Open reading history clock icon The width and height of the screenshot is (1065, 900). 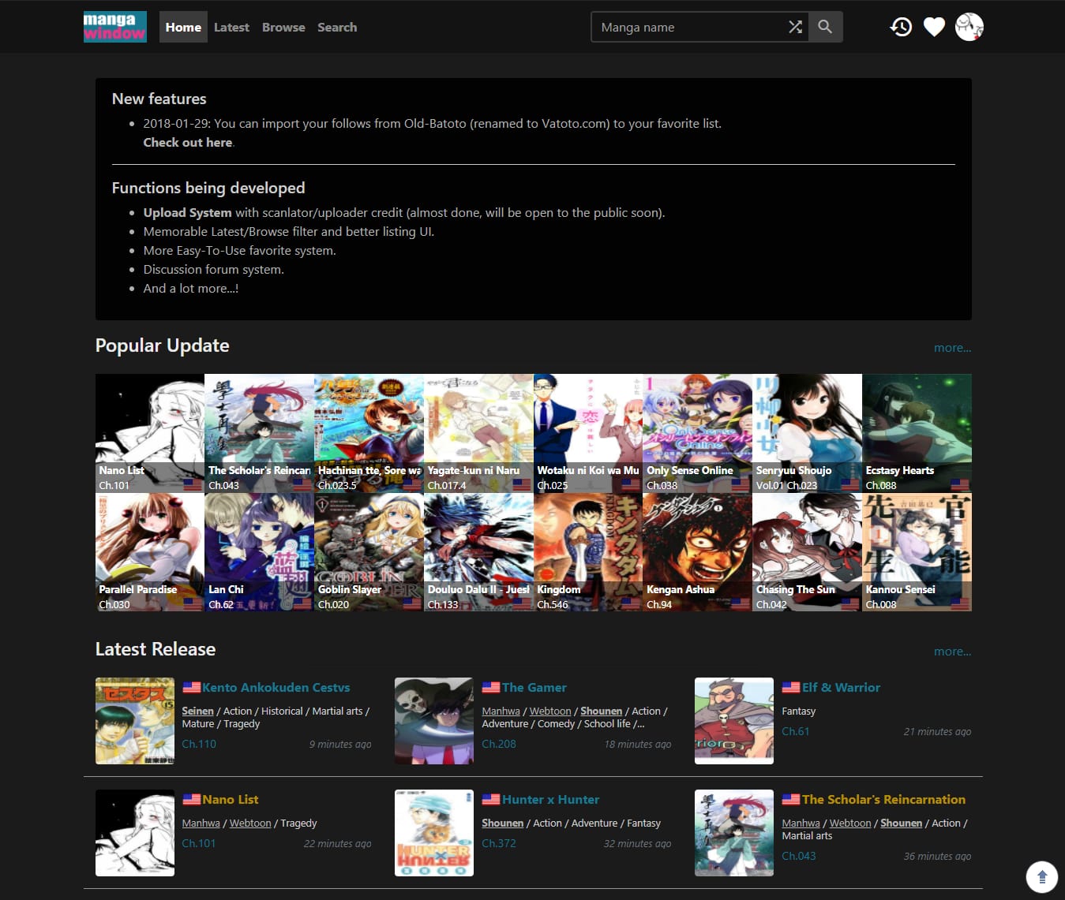pyautogui.click(x=901, y=27)
